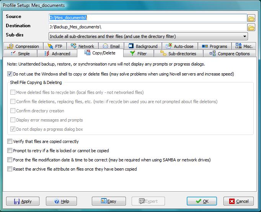Switch to the FTP tab
The height and width of the screenshot is (212, 261).
tap(54, 46)
